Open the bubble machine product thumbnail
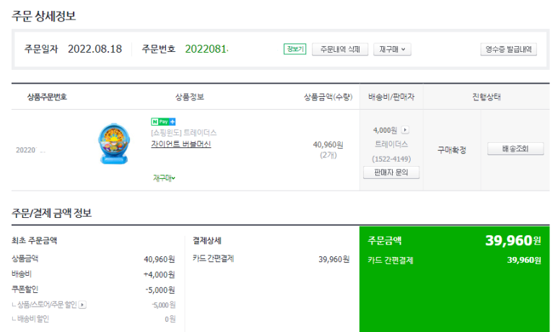558x332 pixels. point(114,144)
